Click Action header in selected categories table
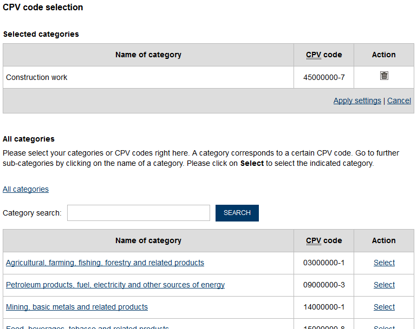417x329 pixels. (x=384, y=55)
